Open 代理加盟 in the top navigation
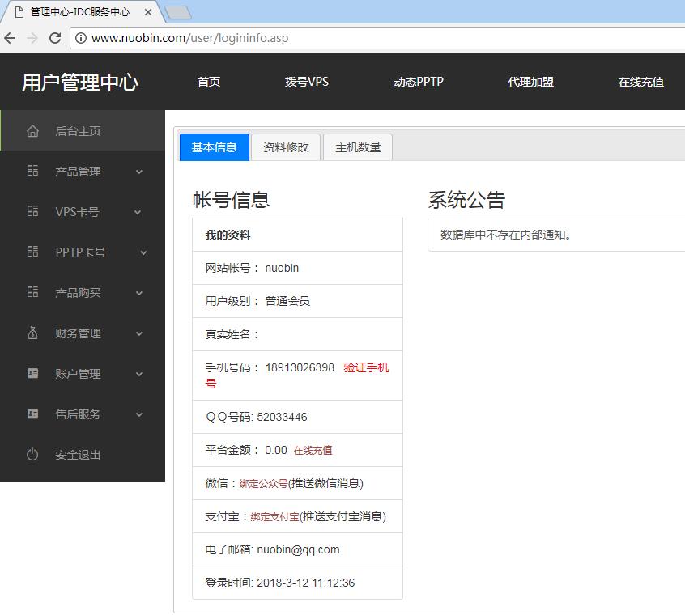The height and width of the screenshot is (615, 685). pos(531,82)
